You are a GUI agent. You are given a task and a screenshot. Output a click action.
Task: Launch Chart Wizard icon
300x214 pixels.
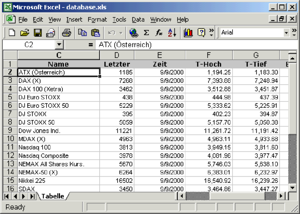(188, 33)
